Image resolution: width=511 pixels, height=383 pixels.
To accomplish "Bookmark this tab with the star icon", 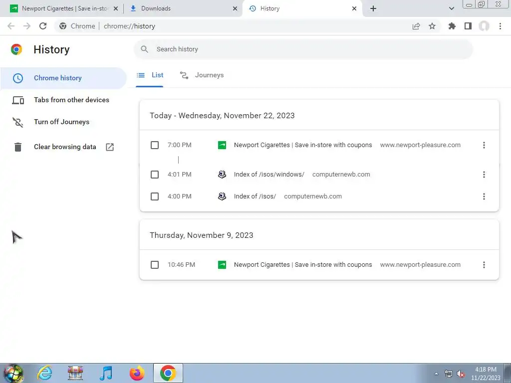I will click(x=432, y=26).
